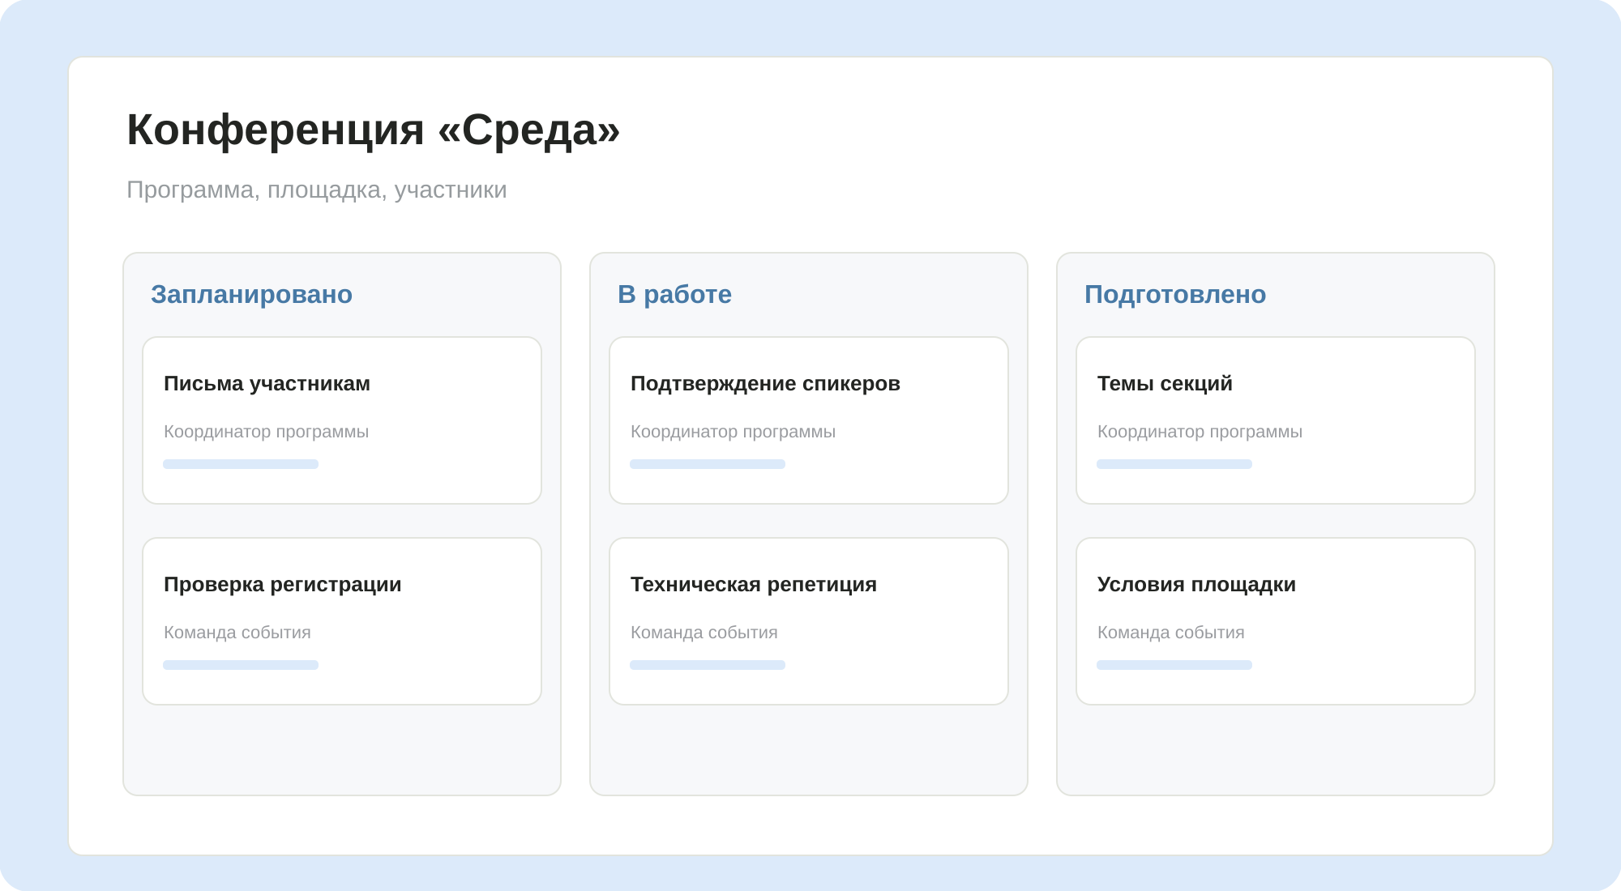Click «Координатор программы» under «Письма участникам»

[x=267, y=432]
